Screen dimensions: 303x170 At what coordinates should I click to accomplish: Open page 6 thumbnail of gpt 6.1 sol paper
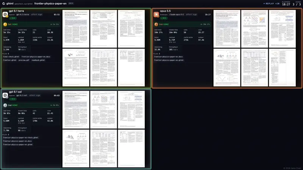(131, 148)
